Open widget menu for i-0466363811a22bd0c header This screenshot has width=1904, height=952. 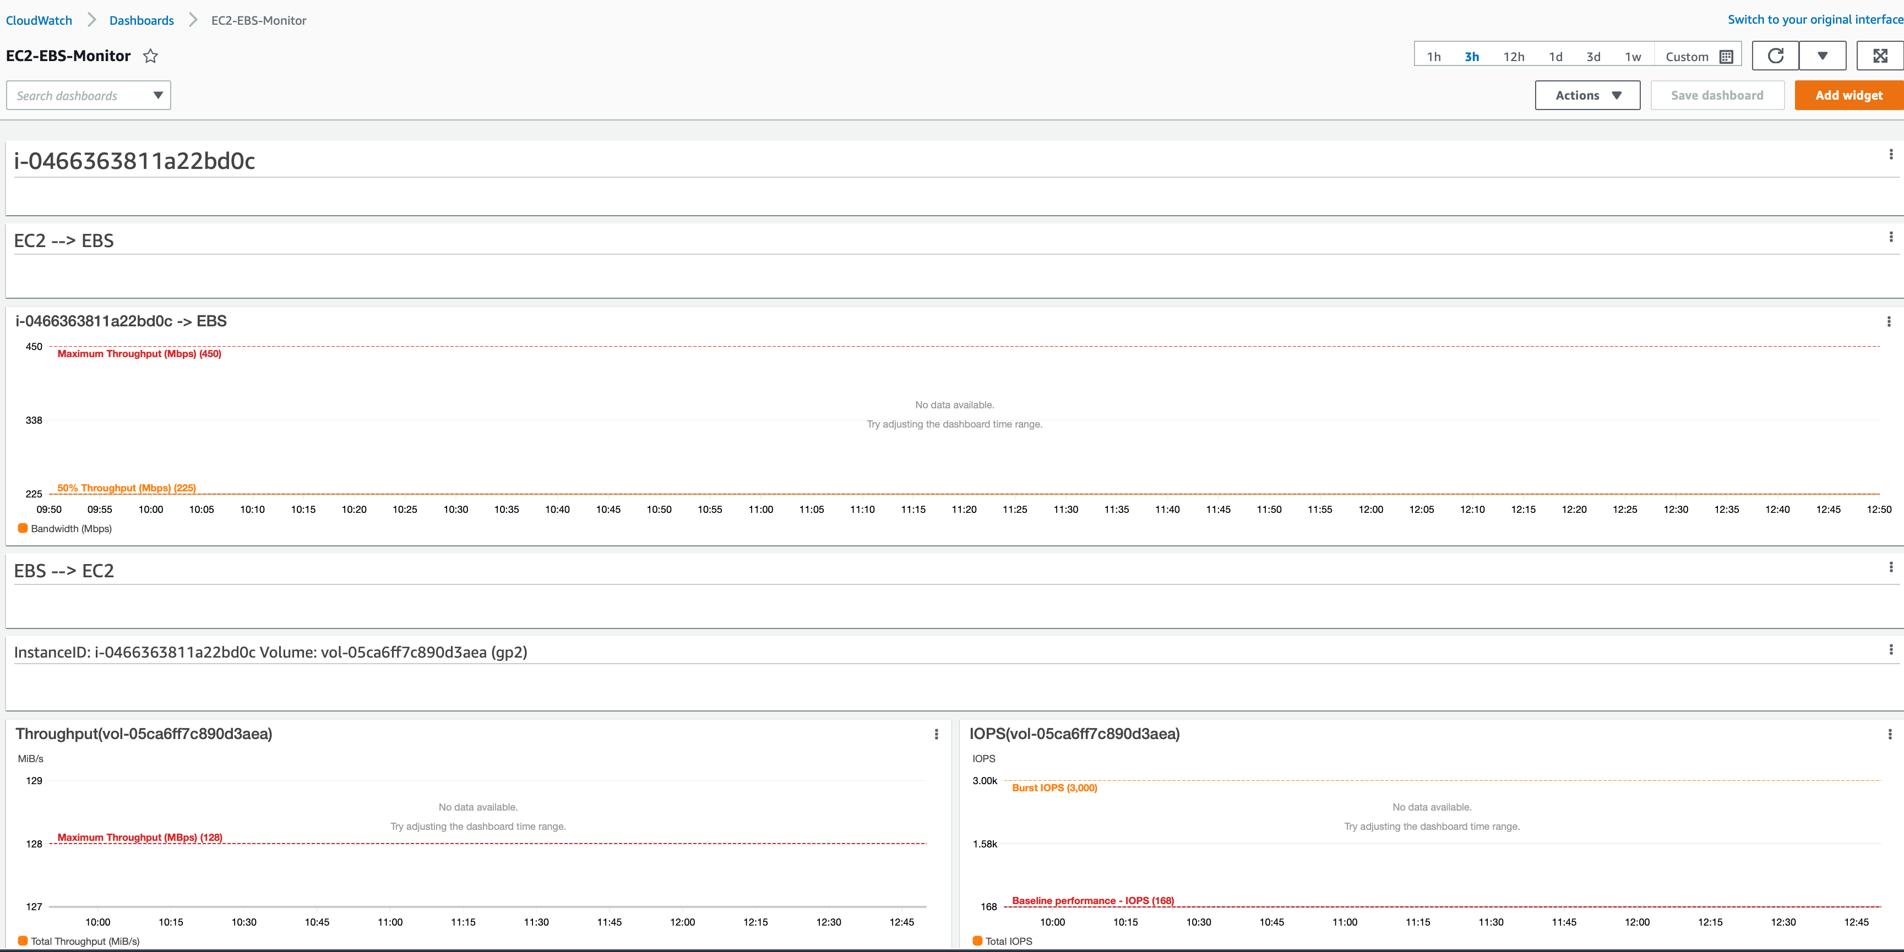1891,155
